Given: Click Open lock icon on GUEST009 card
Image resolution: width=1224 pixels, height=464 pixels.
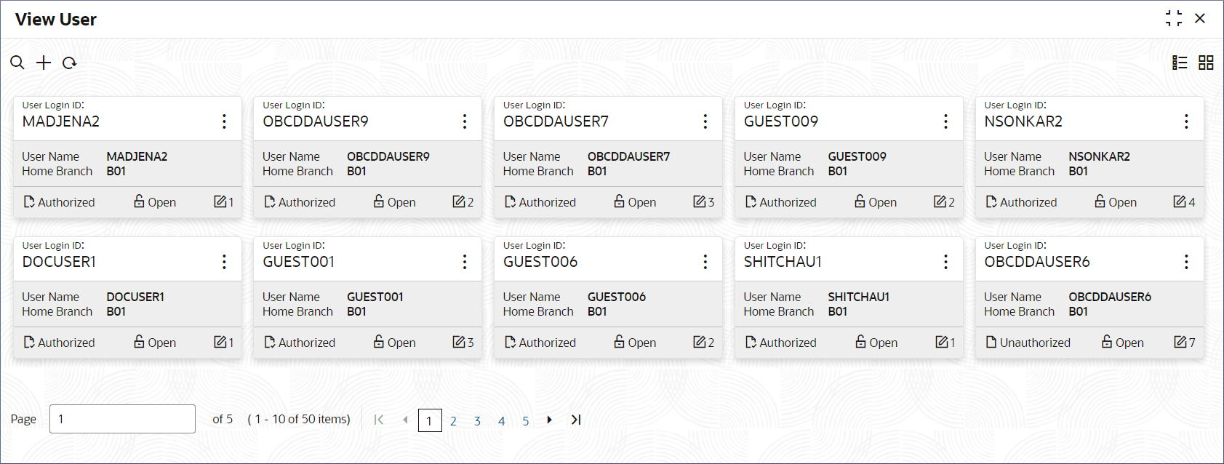Looking at the screenshot, I should click(860, 201).
